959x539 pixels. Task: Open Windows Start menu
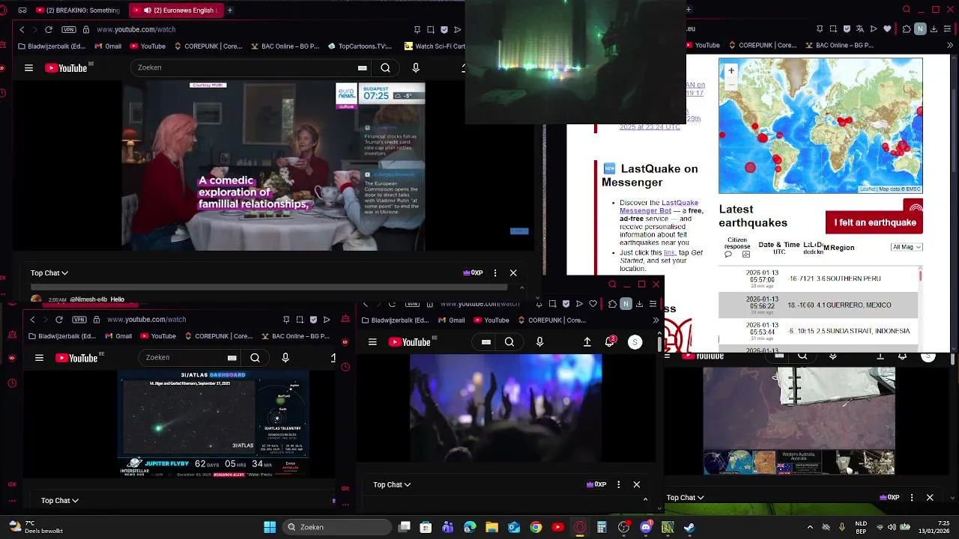pos(270,527)
